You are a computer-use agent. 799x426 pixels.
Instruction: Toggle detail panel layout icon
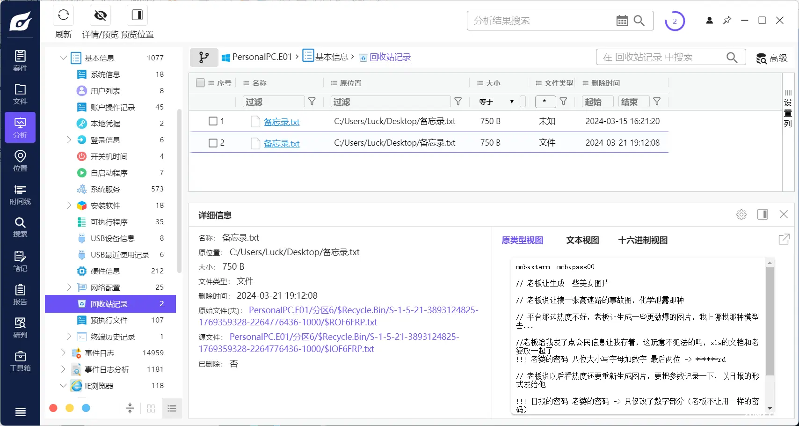(x=763, y=214)
